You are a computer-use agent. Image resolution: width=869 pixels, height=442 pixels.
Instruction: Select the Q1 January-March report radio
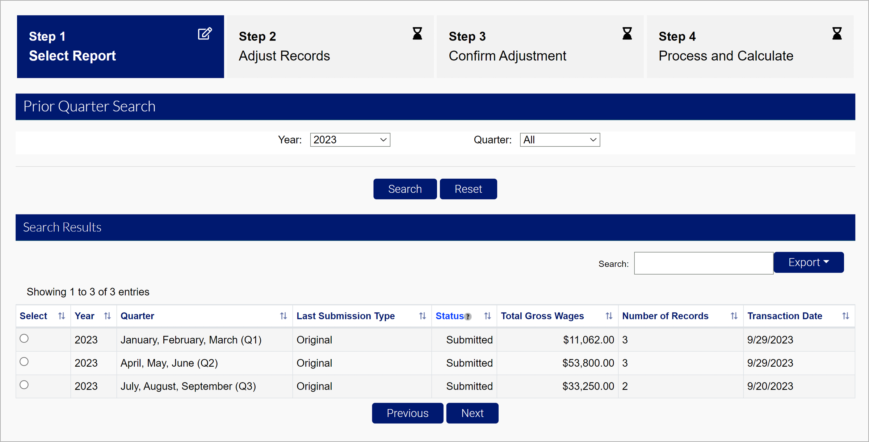click(x=24, y=338)
